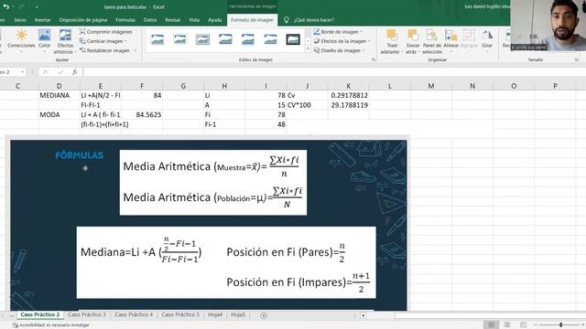Open the Inicio ribbon tab
The image size is (586, 329).
[x=20, y=20]
